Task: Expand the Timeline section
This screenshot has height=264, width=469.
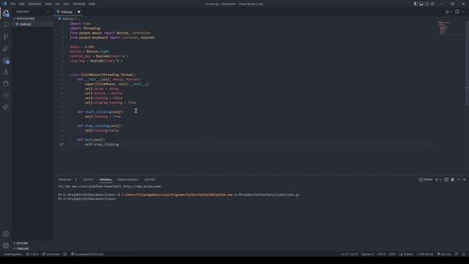Action: (23, 249)
